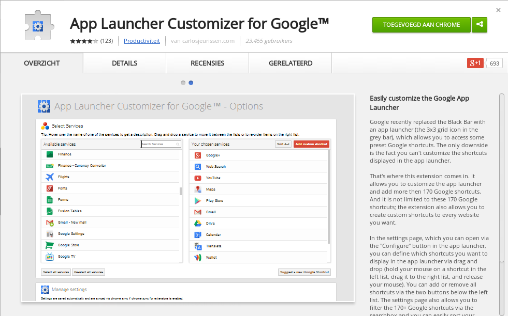Close the extension details dialog
This screenshot has width=508, height=316.
click(498, 10)
